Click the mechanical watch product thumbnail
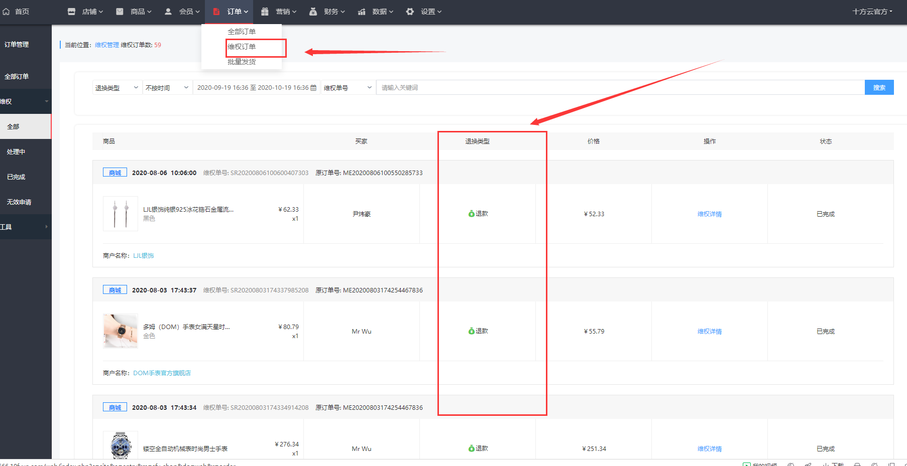907x466 pixels. pos(121,445)
